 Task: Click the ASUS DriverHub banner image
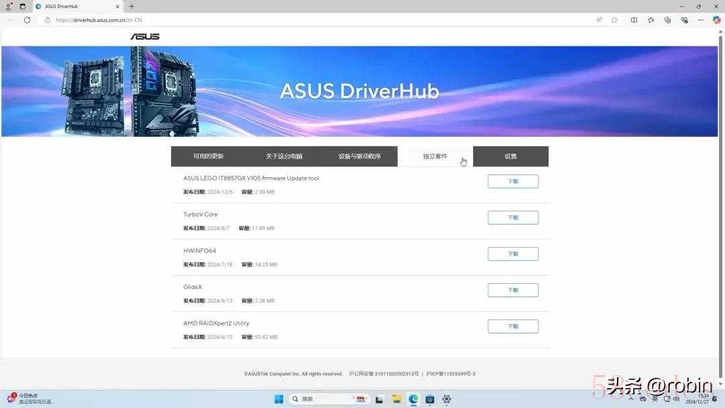point(359,91)
